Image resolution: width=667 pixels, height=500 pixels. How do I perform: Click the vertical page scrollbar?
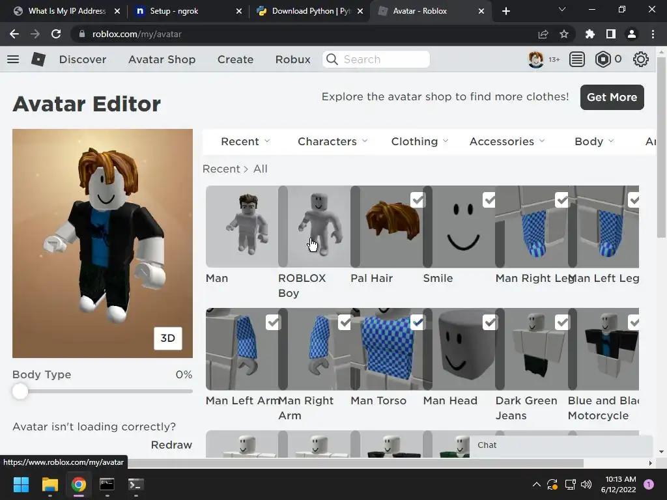(x=661, y=146)
